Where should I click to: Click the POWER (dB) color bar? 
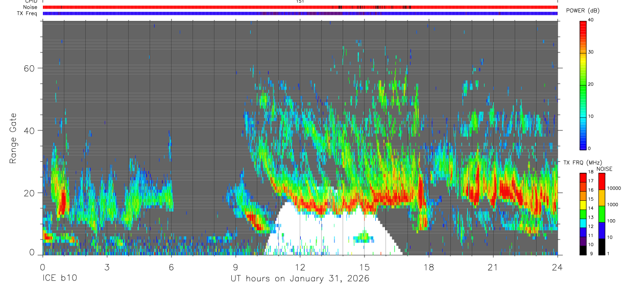(x=583, y=85)
